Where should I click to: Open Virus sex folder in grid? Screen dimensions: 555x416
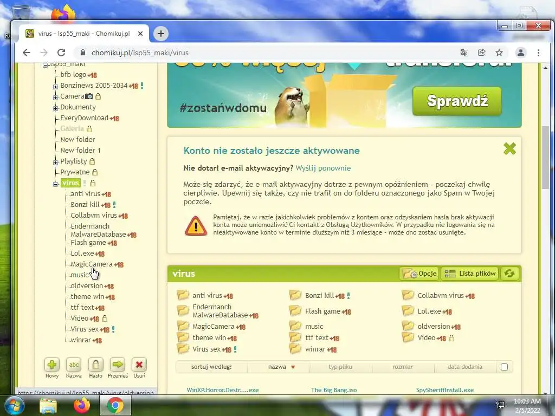tap(206, 349)
